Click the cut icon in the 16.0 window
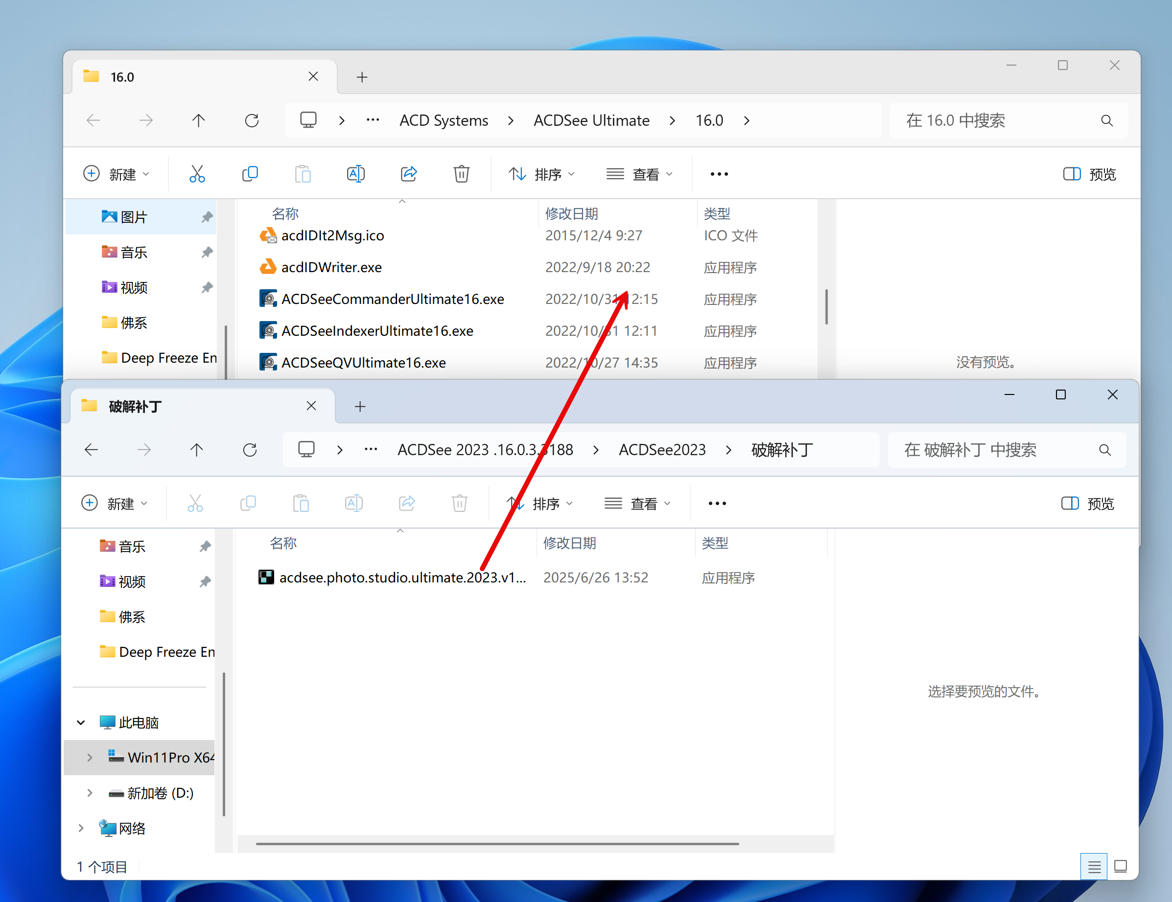Image resolution: width=1172 pixels, height=902 pixels. tap(197, 174)
